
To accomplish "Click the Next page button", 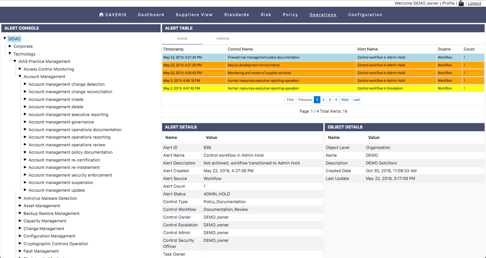I will (x=345, y=100).
